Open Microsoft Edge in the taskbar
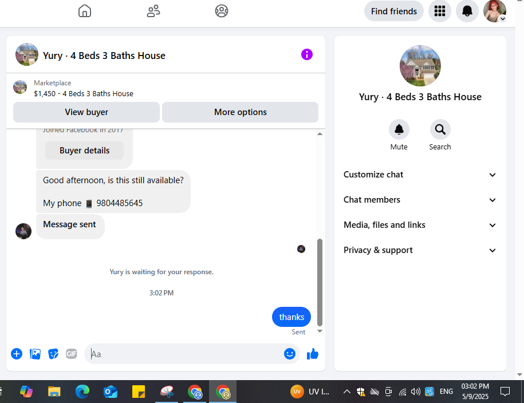 tap(82, 392)
